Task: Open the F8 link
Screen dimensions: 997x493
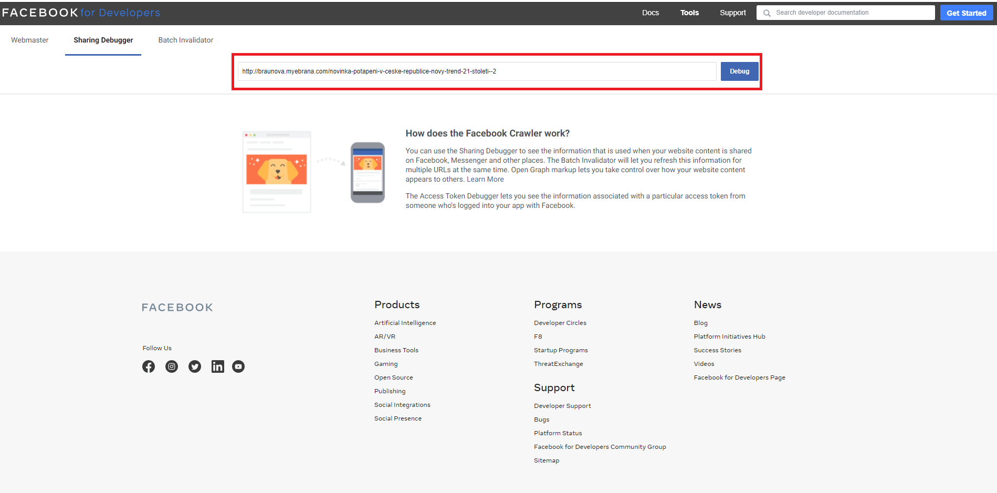Action: [x=538, y=337]
